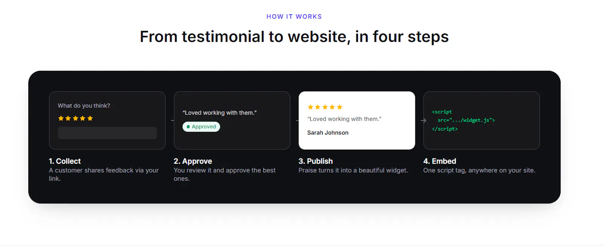
Task: Click the name Sarah Johnson
Action: pyautogui.click(x=328, y=133)
